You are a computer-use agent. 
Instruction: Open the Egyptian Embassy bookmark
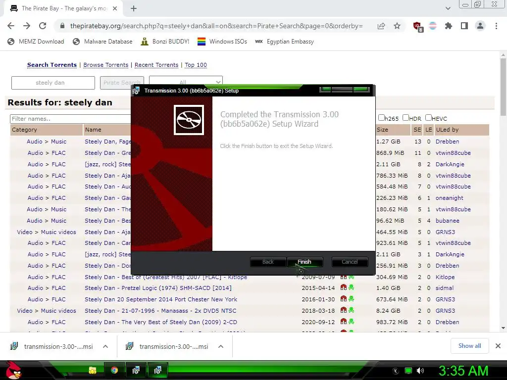285,42
